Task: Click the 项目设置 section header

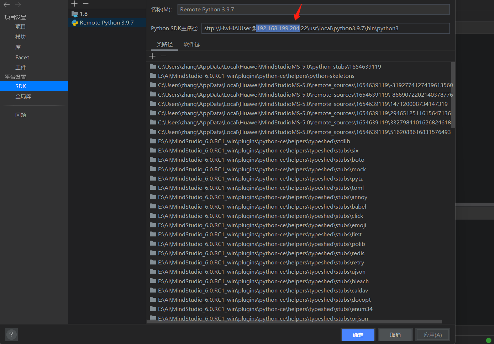Action: [x=15, y=17]
